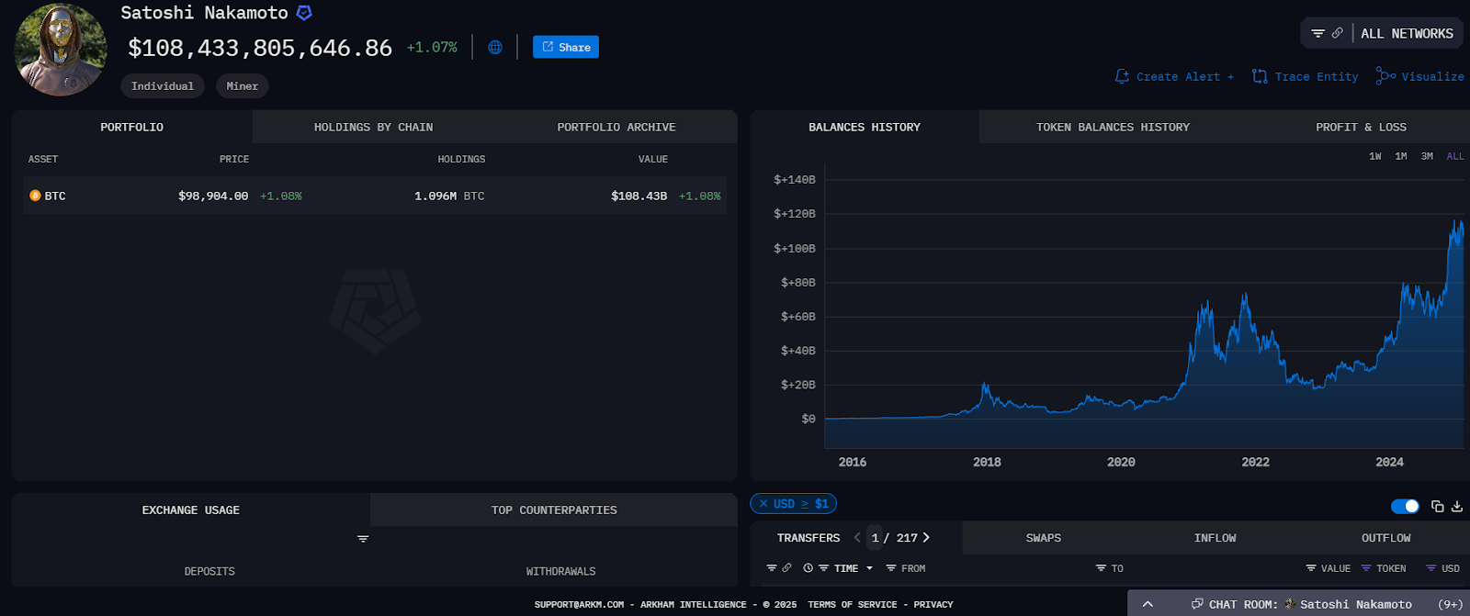Open the PROFIT & LOSS tab
The height and width of the screenshot is (616, 1470).
pos(1361,127)
